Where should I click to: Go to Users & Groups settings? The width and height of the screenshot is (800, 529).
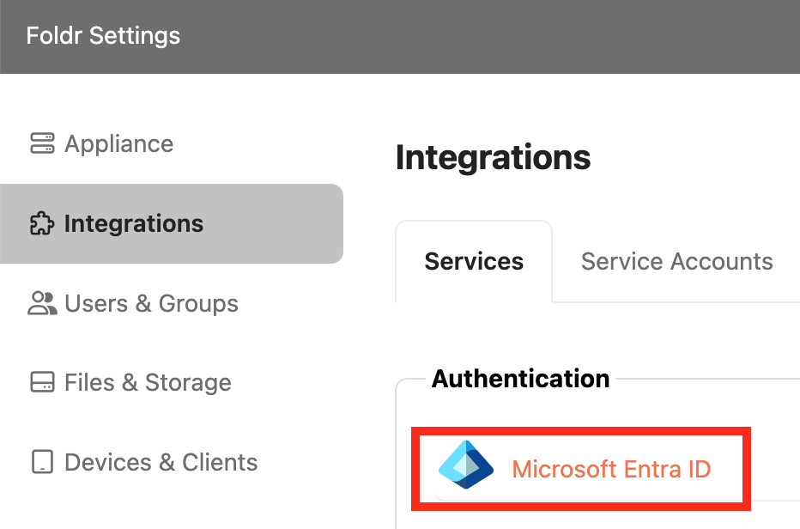(x=151, y=303)
